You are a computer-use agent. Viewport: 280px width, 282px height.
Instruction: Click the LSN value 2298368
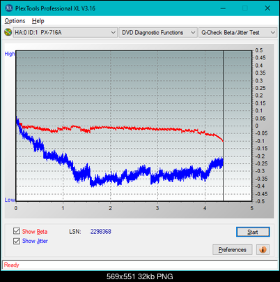pos(101,232)
